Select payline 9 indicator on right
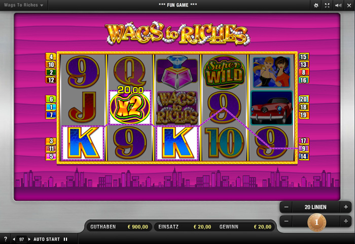This screenshot has width=355, height=244. [304, 148]
